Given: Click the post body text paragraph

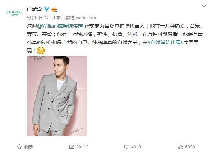Looking at the screenshot, I should [115, 38].
